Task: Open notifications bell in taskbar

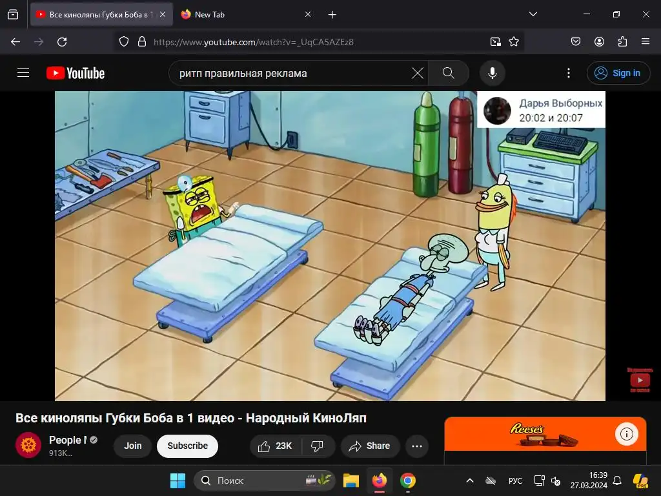Action: [x=617, y=480]
